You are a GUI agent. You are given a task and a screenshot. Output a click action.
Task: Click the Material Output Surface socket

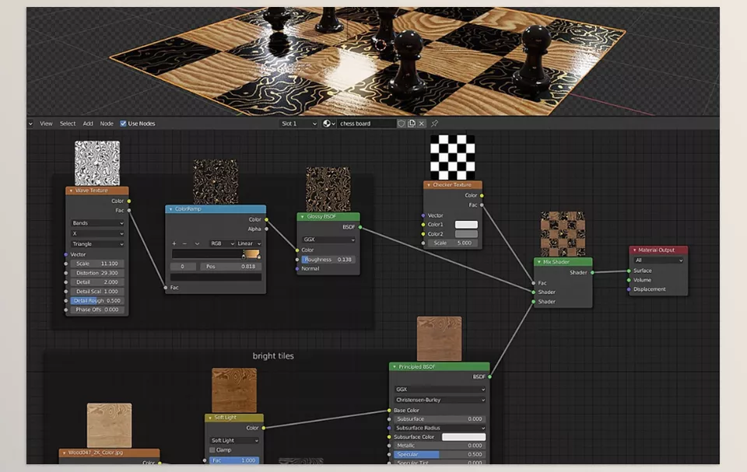629,271
